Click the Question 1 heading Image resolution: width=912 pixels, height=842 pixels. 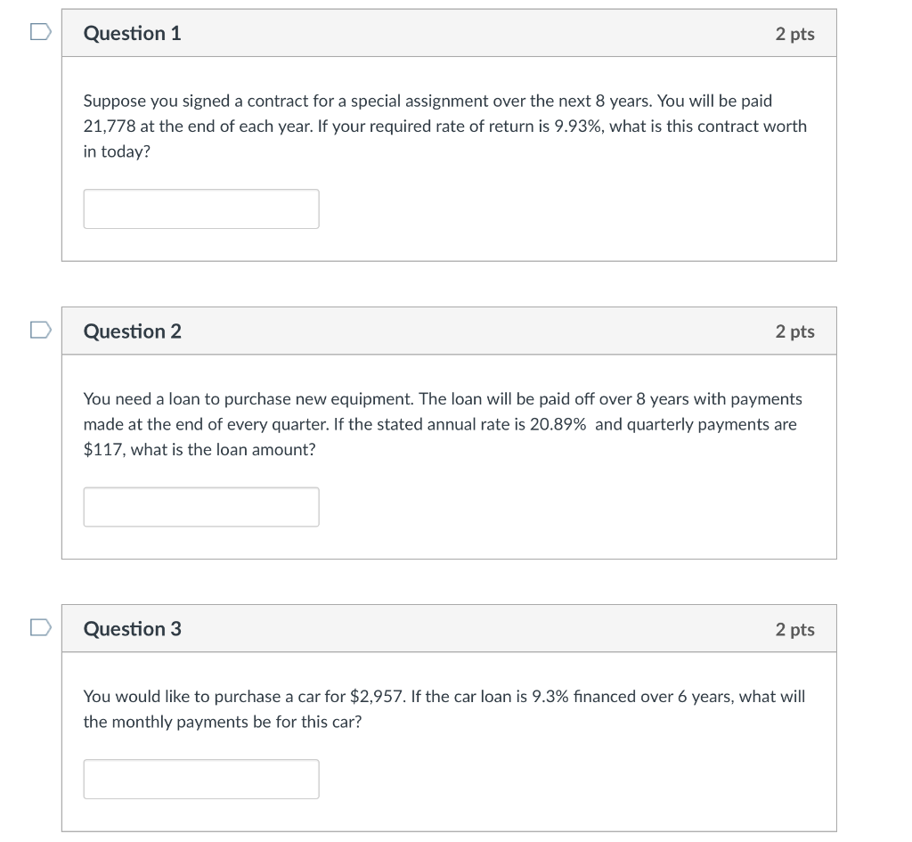click(x=132, y=34)
